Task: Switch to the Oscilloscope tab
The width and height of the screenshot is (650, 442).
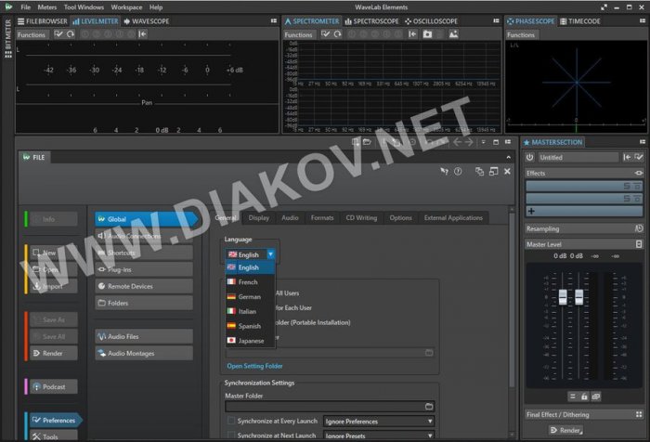Action: 431,21
